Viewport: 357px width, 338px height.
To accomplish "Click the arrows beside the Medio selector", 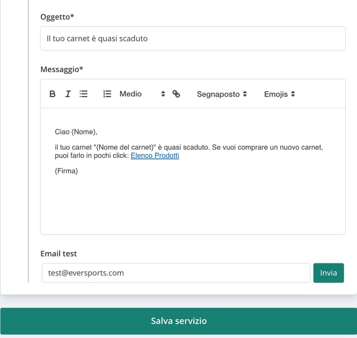I will click(163, 94).
